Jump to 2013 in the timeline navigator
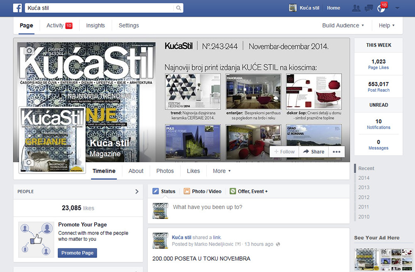 pos(364,188)
